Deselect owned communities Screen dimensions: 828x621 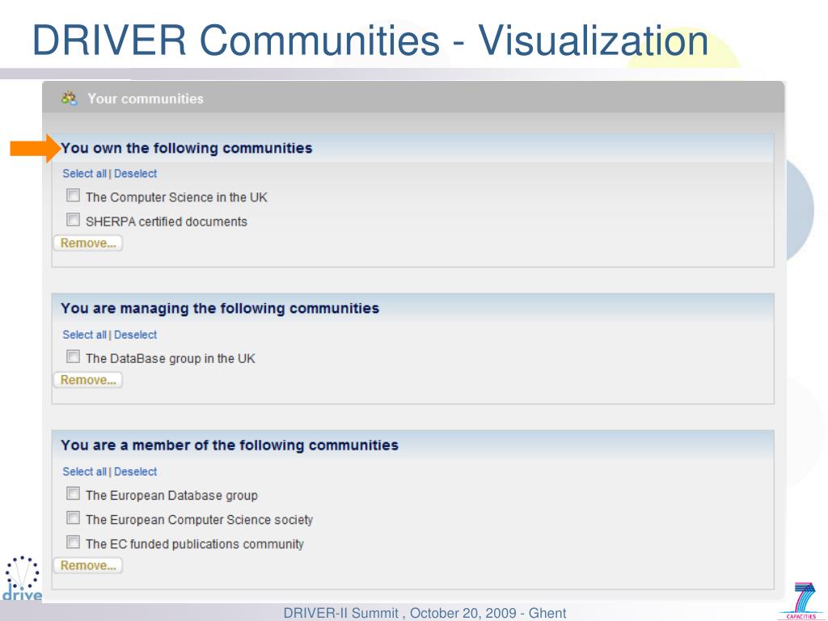135,174
